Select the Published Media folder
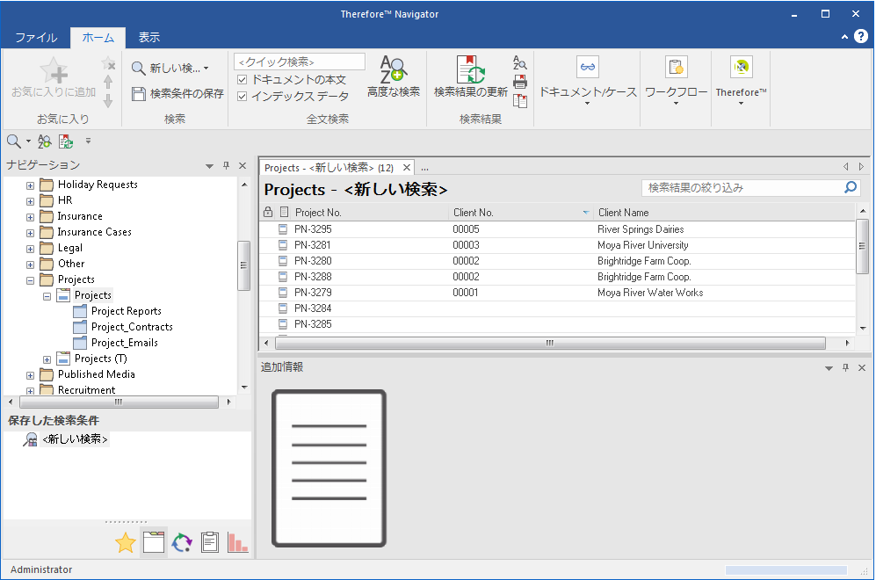 coord(96,374)
